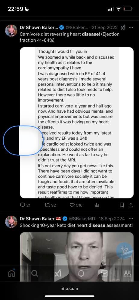Screen dimensions: 139x300
Task: Open replies on the carnivore diet post
Action: (x=25, y=205)
